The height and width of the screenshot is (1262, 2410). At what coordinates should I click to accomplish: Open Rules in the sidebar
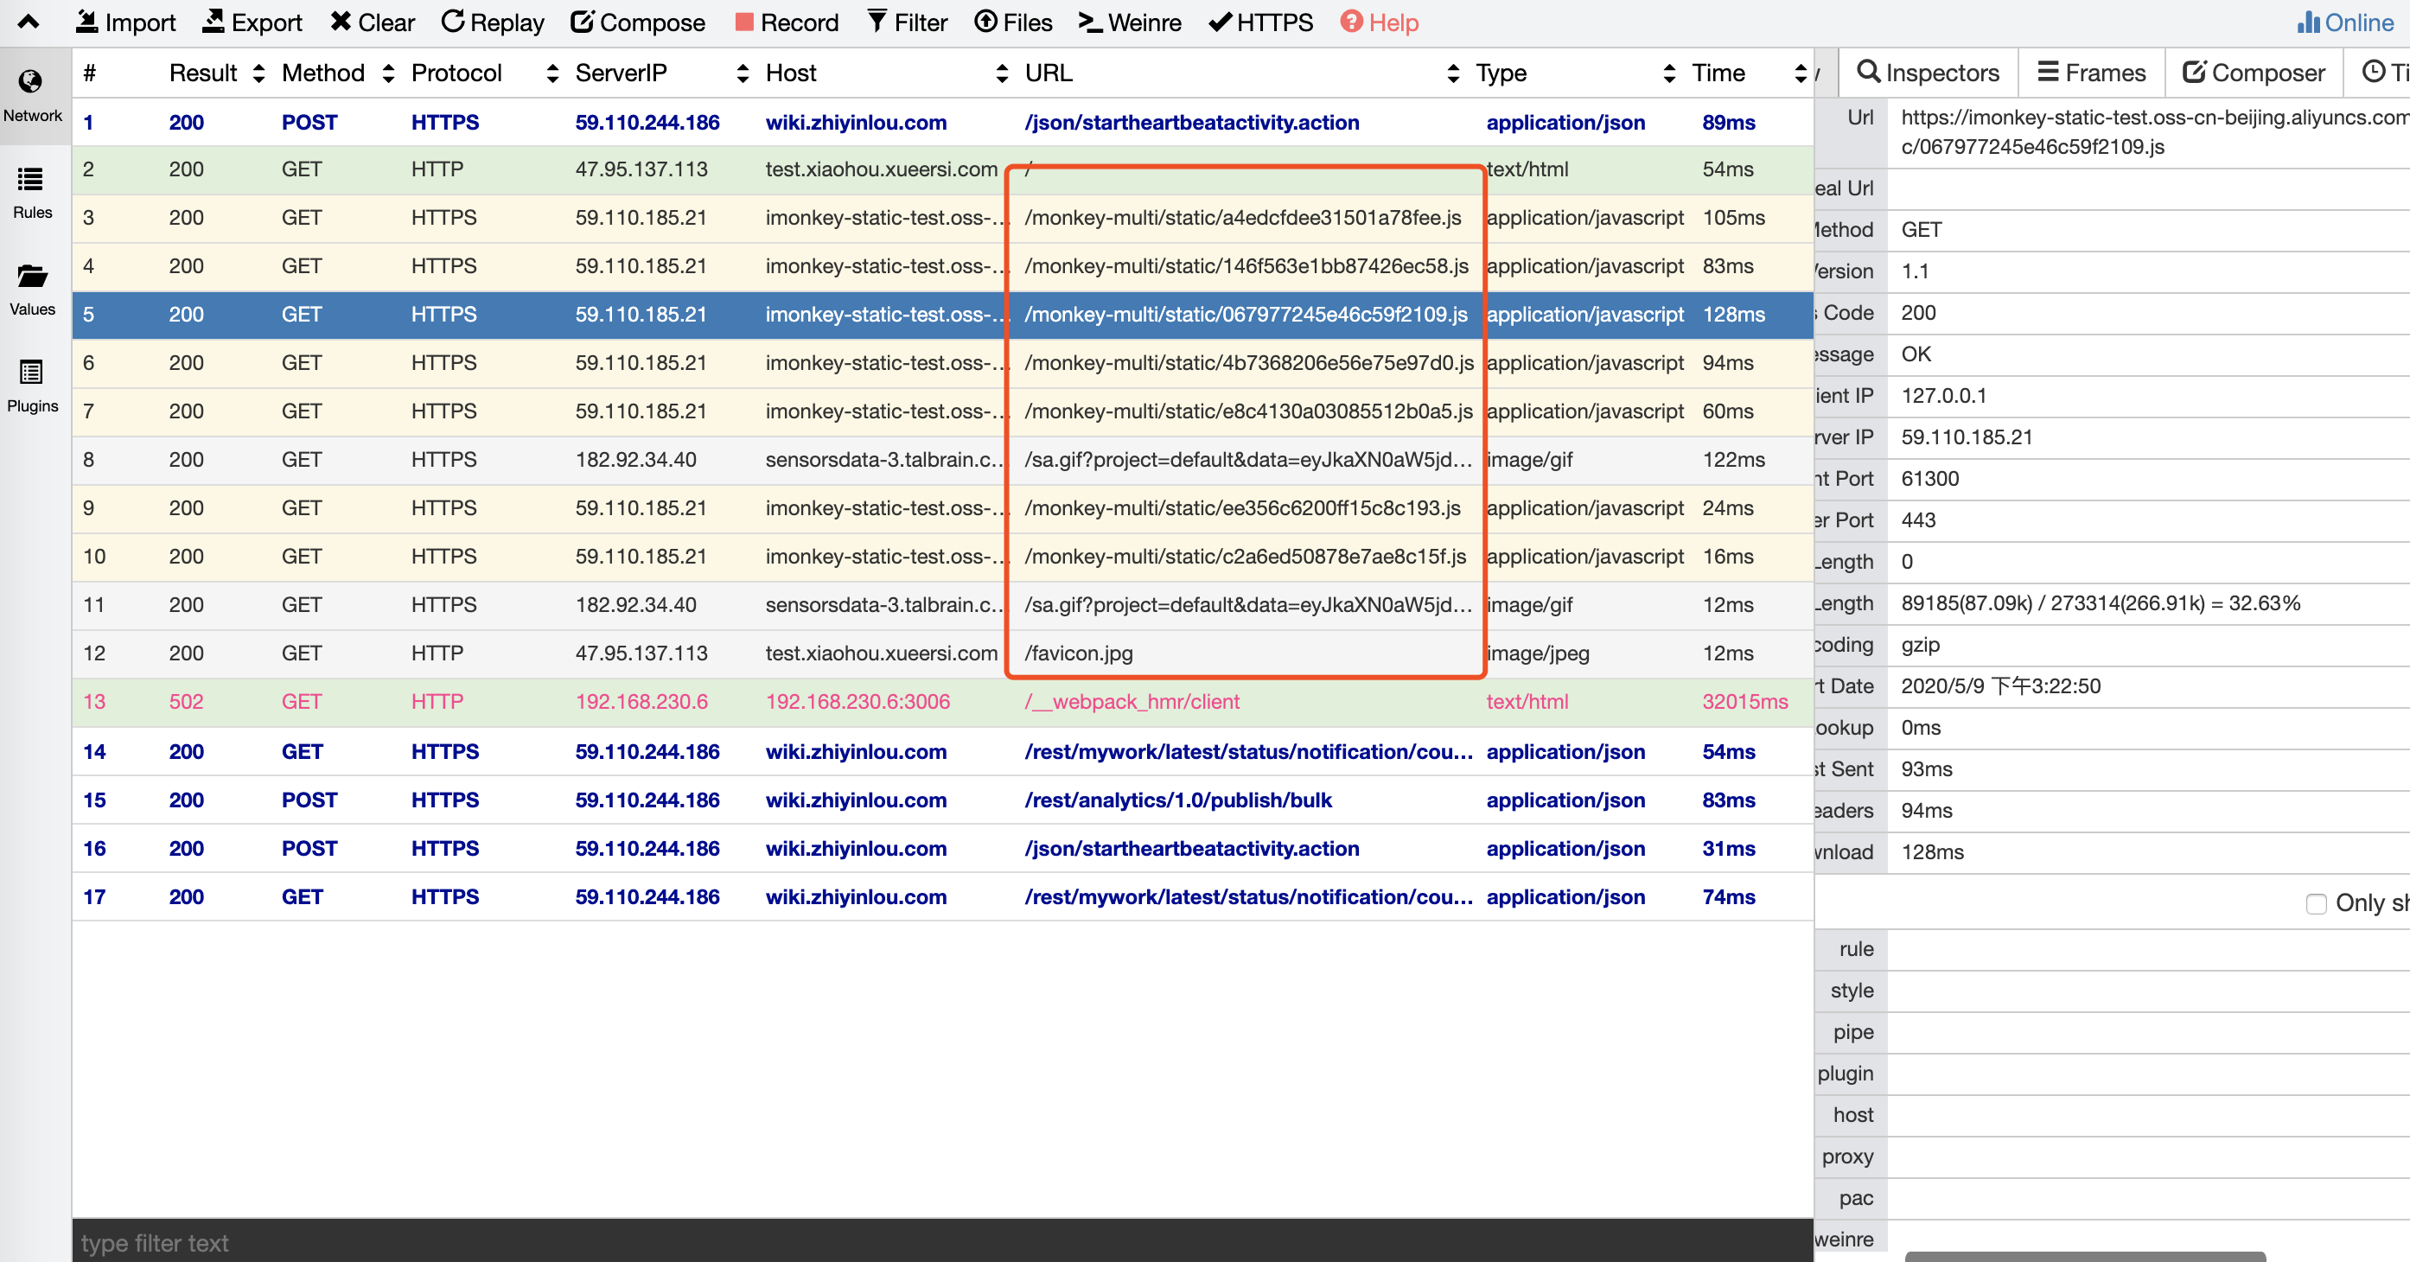click(x=33, y=192)
